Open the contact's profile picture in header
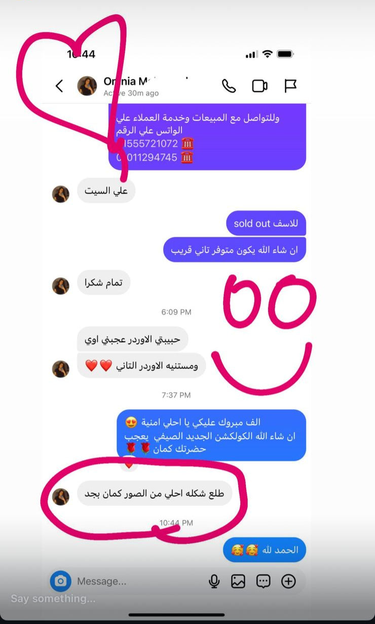This screenshot has height=624, width=375. click(x=87, y=86)
